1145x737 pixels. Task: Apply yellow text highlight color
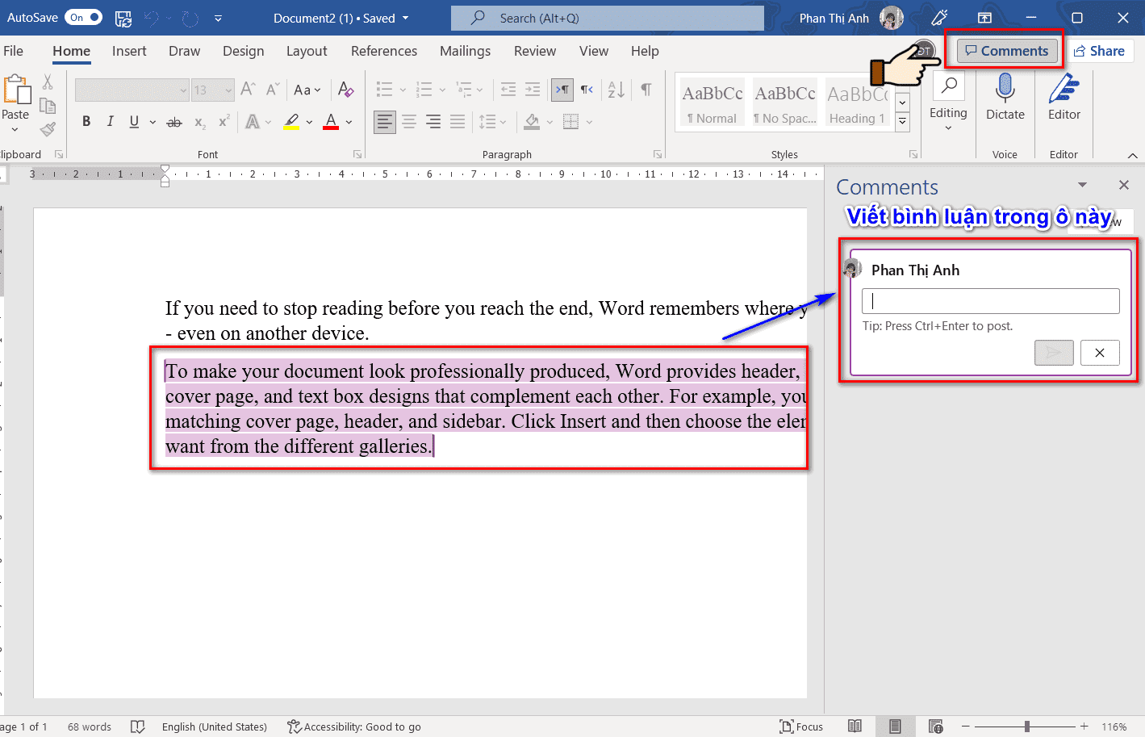coord(292,122)
